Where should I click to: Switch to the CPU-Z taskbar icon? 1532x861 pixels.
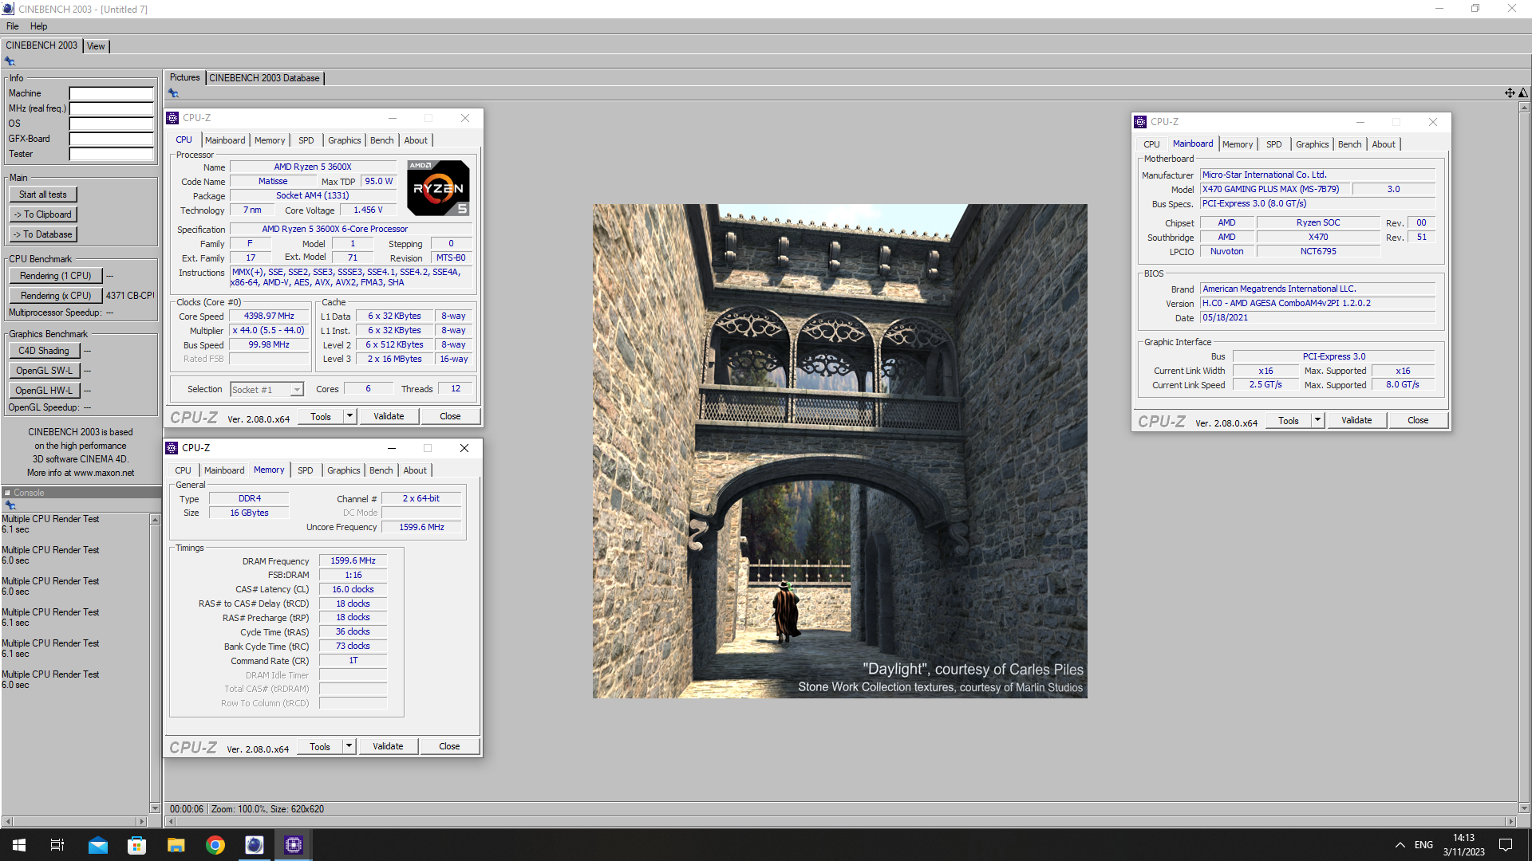coord(293,845)
